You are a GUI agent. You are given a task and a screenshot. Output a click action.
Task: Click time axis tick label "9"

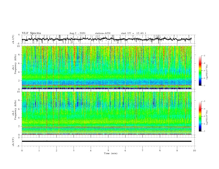point(177,150)
